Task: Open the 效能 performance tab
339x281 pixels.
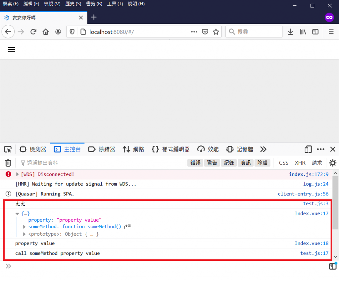Action: coord(208,149)
